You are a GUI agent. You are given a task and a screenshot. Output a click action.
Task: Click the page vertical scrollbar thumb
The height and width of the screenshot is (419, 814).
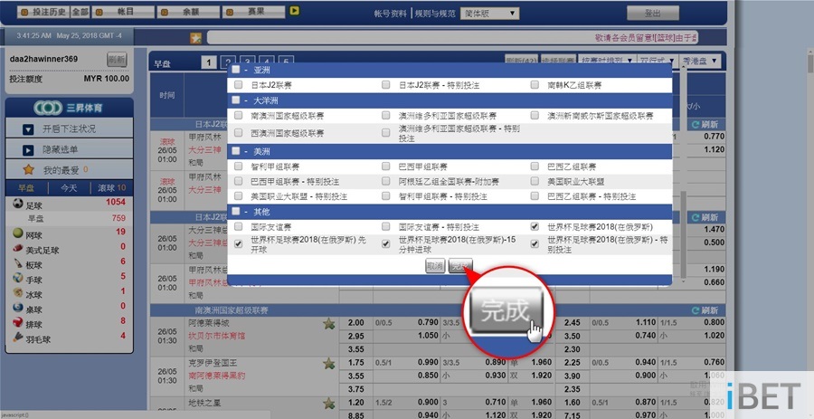809,63
